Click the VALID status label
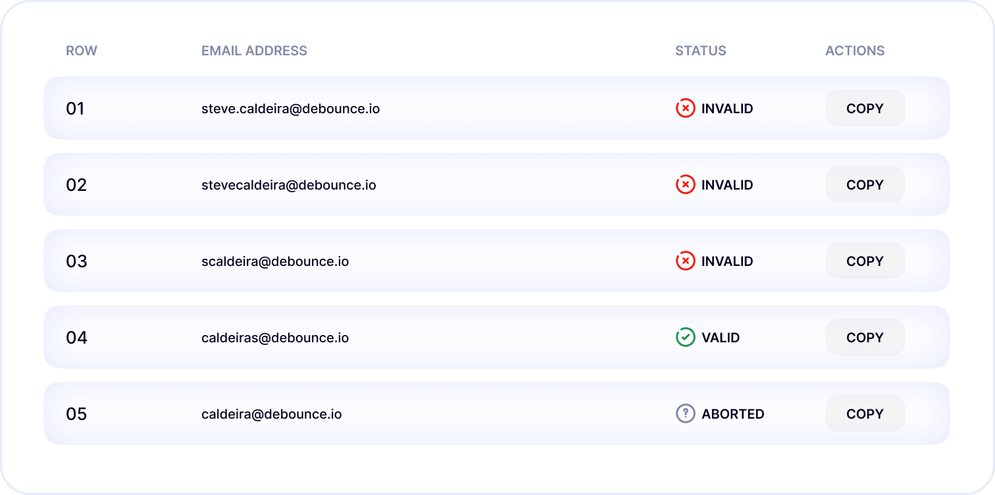Viewport: 995px width, 495px height. 721,338
